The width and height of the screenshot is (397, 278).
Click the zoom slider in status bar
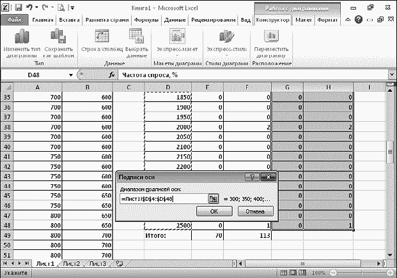click(361, 272)
